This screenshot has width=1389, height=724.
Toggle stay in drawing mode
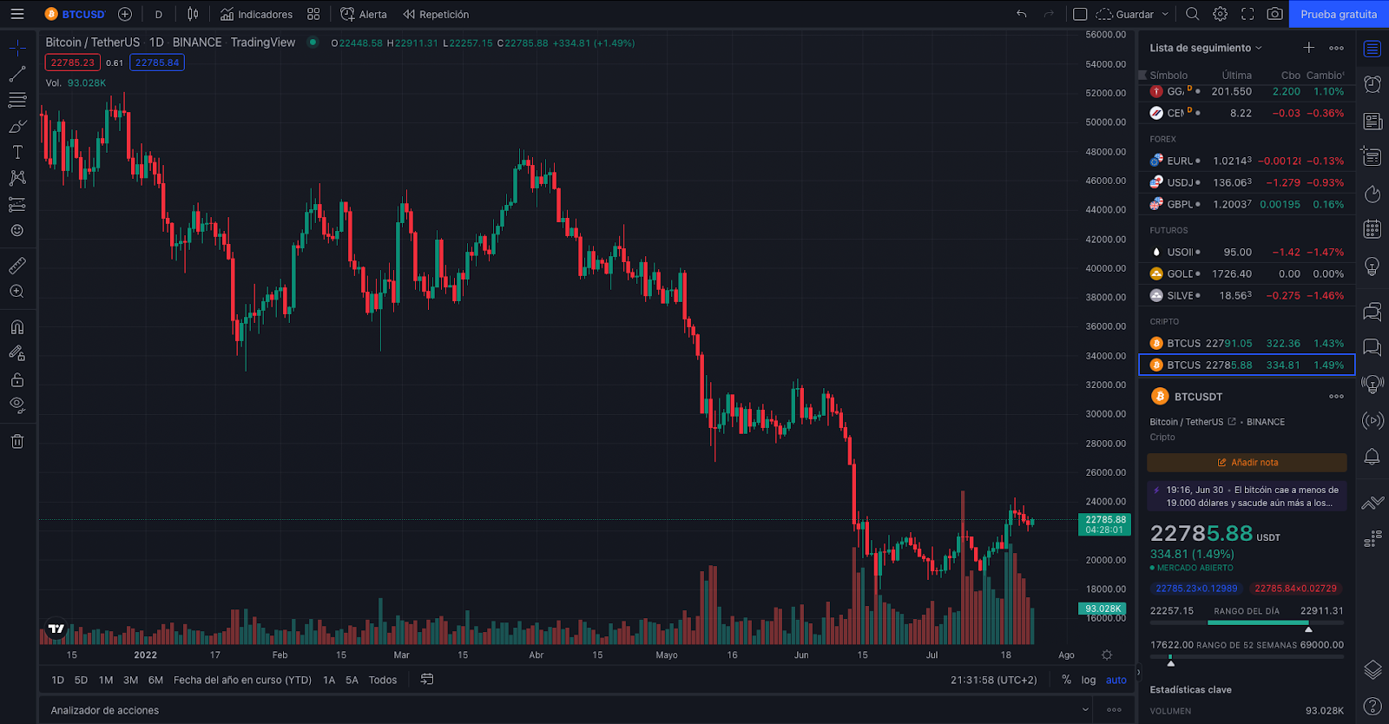(17, 353)
